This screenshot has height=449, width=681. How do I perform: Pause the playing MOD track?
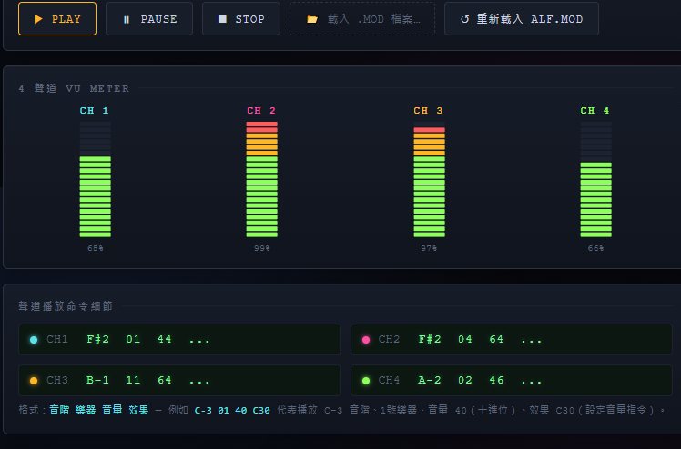[x=149, y=19]
